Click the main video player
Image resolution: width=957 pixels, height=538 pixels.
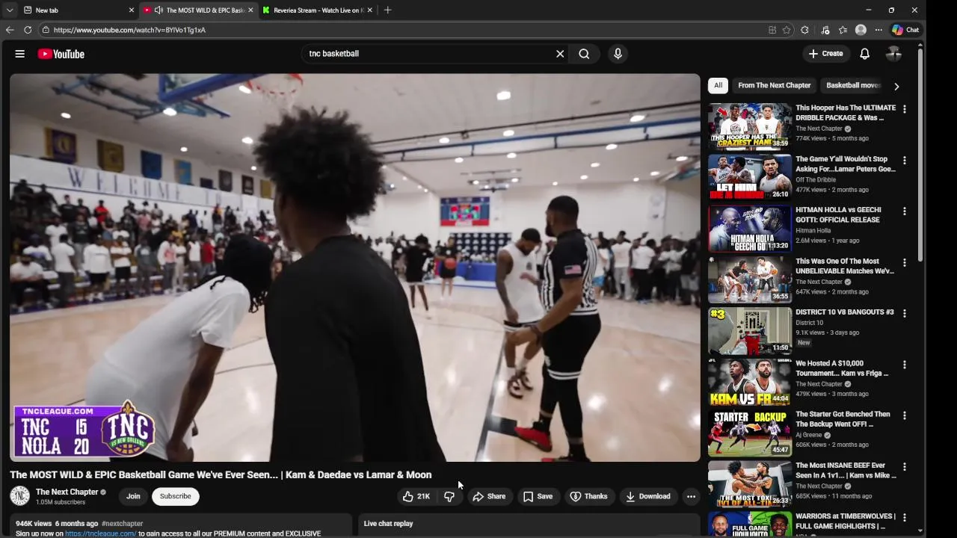[355, 268]
